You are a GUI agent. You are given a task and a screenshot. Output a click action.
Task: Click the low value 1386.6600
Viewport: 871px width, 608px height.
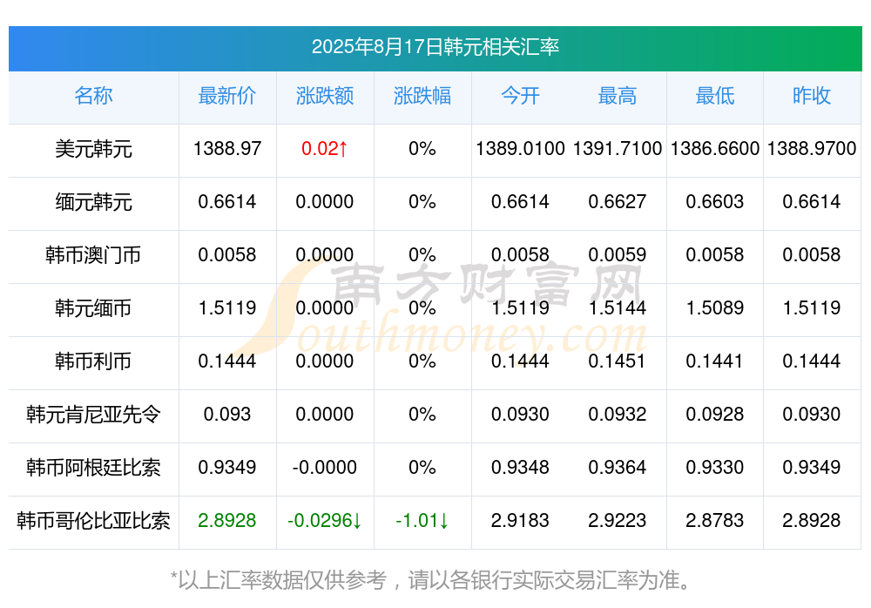(715, 149)
